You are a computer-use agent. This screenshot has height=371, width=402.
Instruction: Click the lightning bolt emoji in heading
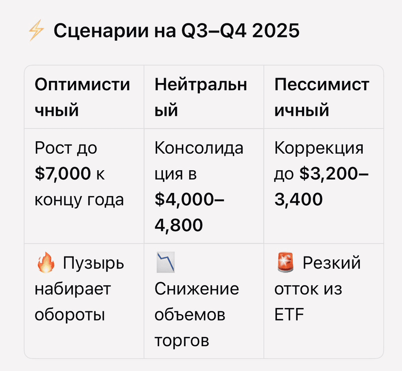pos(36,31)
